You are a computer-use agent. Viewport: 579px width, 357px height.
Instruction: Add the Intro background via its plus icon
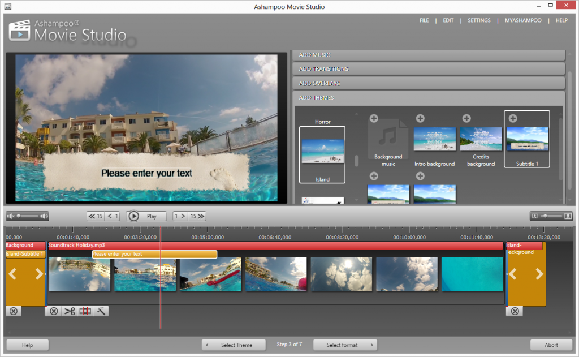click(420, 118)
